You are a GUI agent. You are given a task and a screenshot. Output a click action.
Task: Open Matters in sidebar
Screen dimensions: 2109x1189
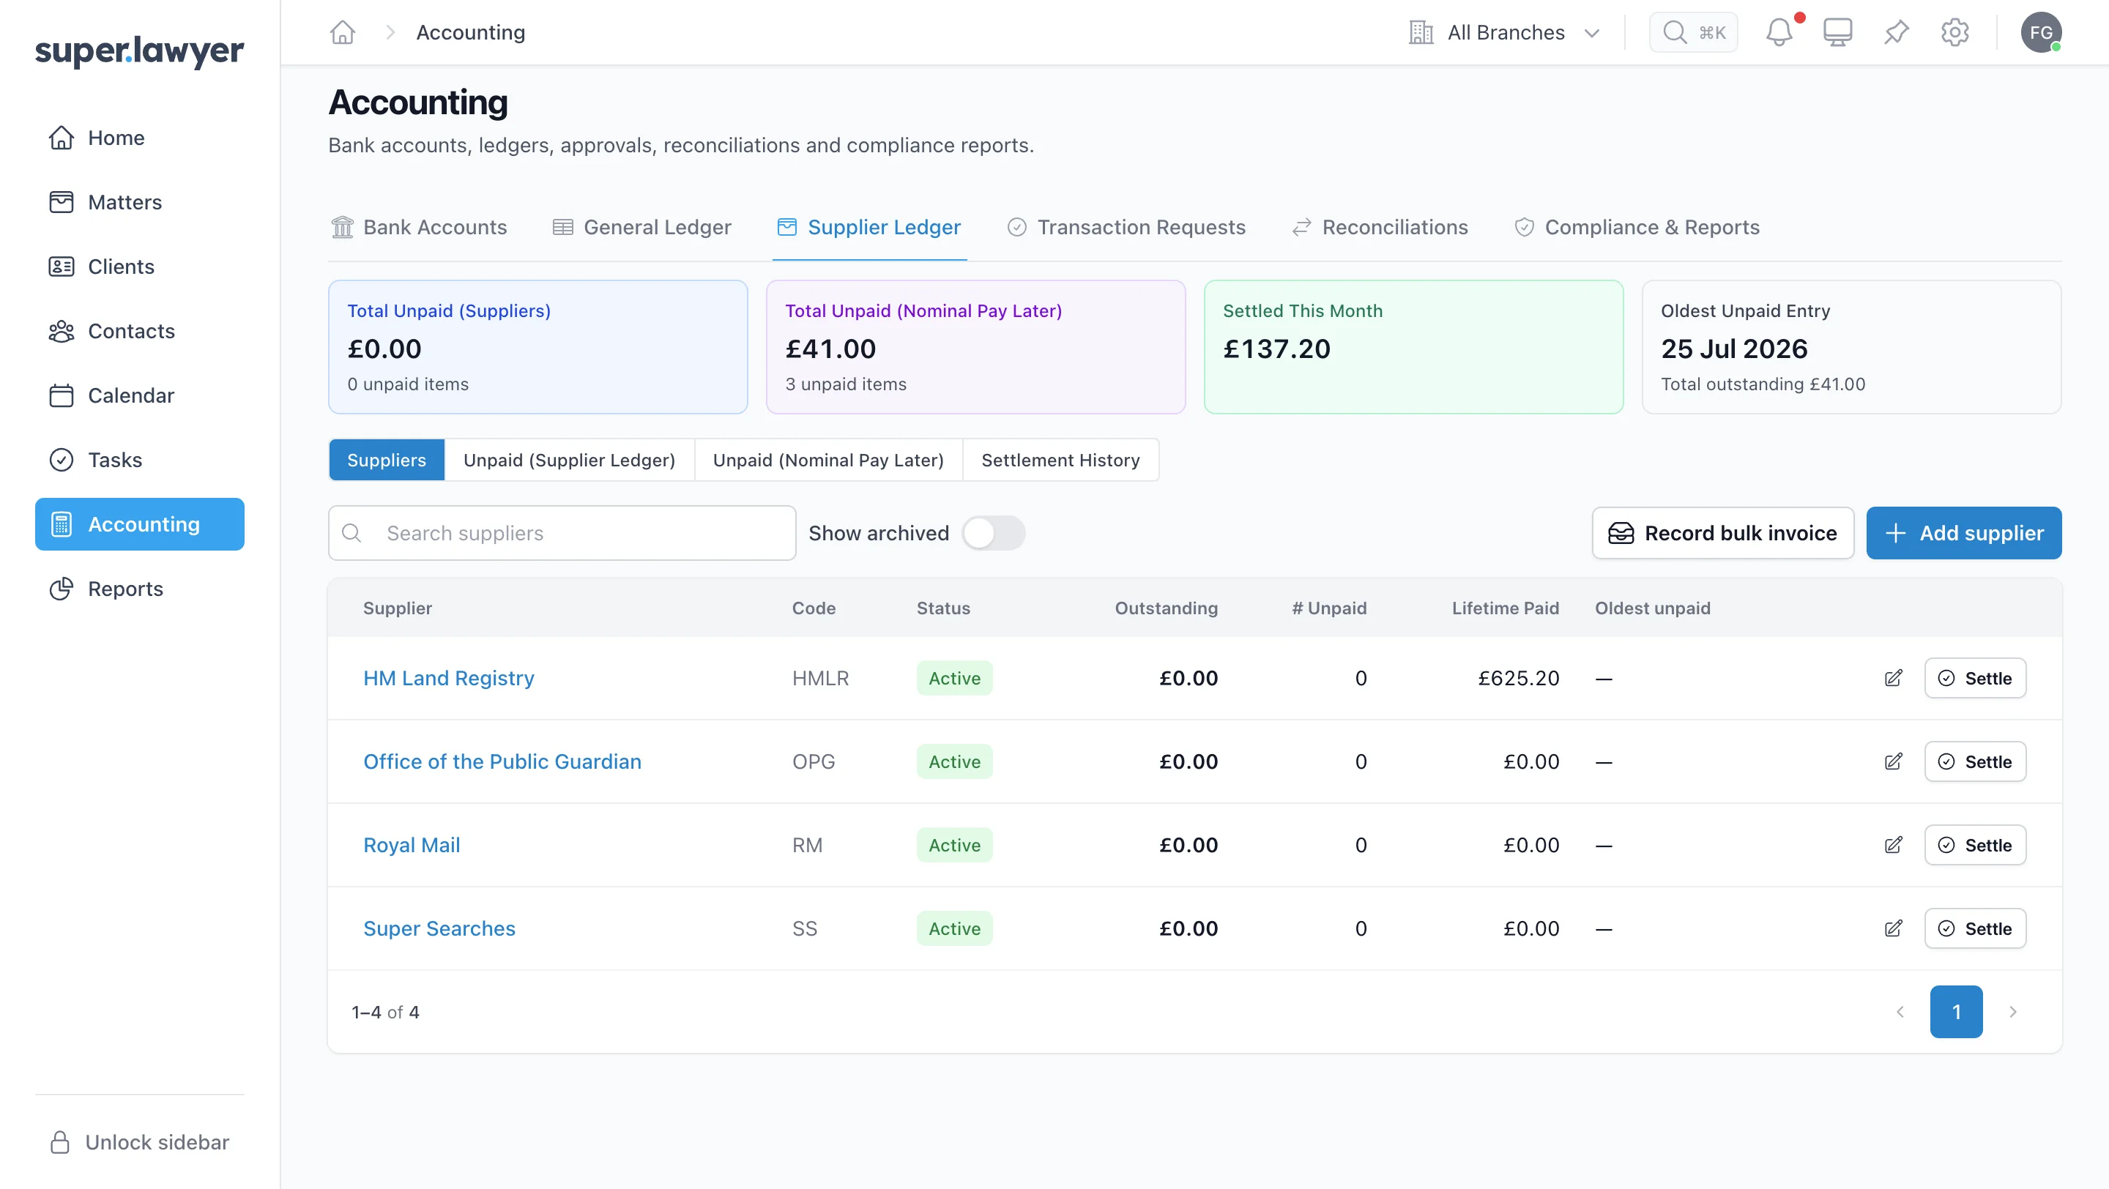(139, 202)
